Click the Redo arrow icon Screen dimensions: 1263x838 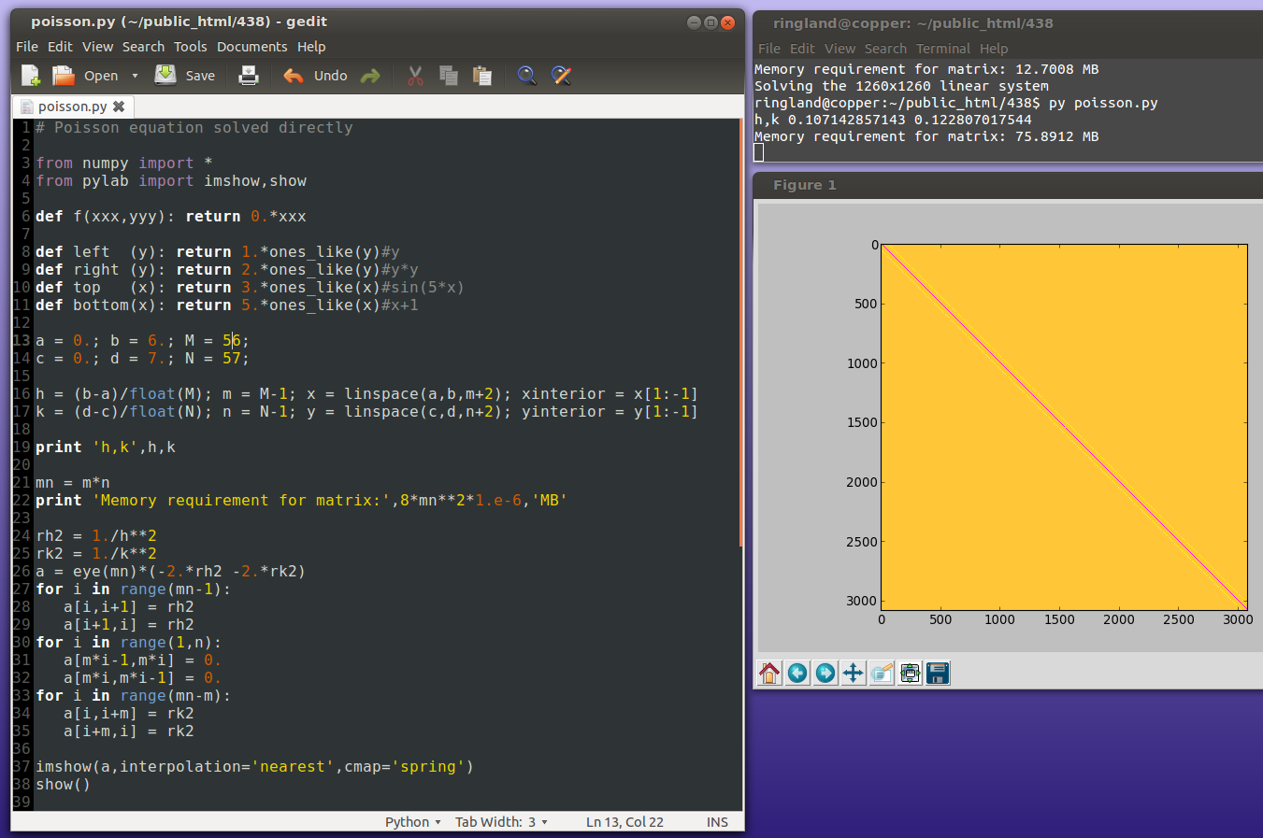[370, 76]
